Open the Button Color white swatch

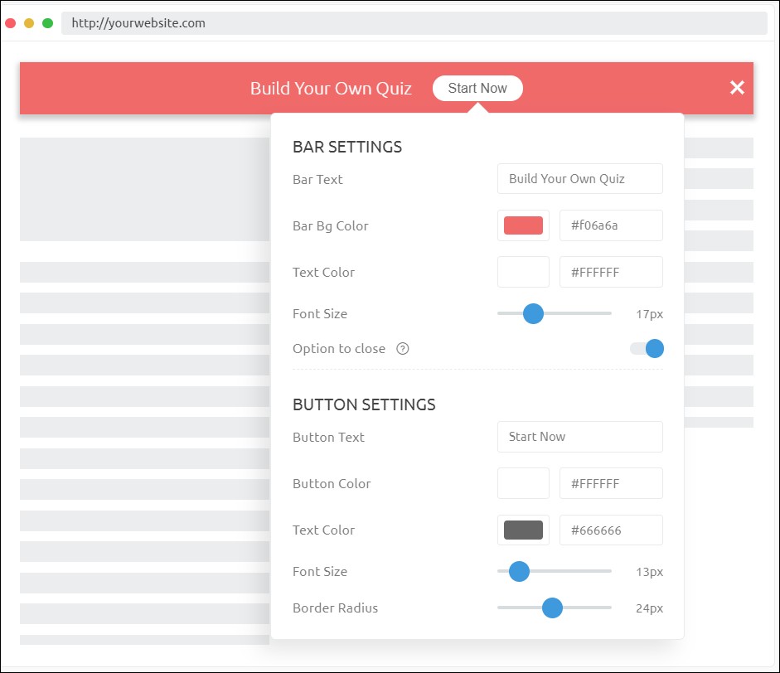tap(523, 483)
